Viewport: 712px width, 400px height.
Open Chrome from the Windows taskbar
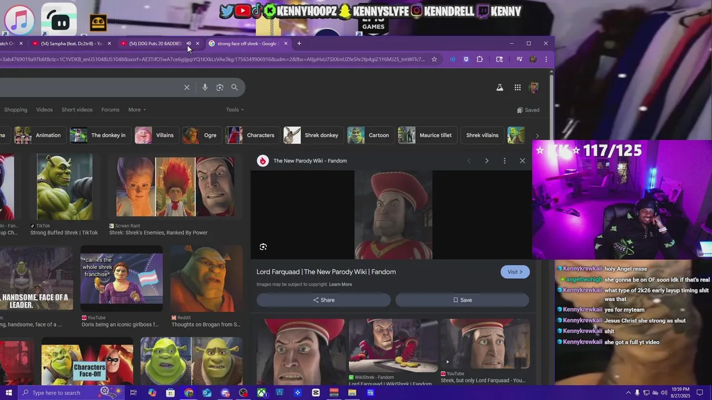[189, 393]
